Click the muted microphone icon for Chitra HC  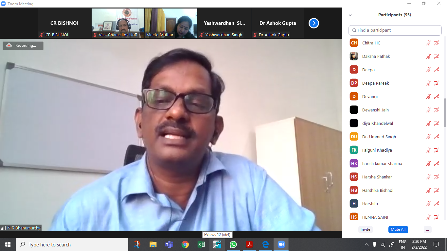tap(428, 43)
